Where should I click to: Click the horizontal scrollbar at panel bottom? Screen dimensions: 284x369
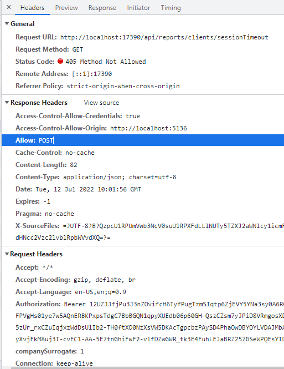[x=147, y=367]
